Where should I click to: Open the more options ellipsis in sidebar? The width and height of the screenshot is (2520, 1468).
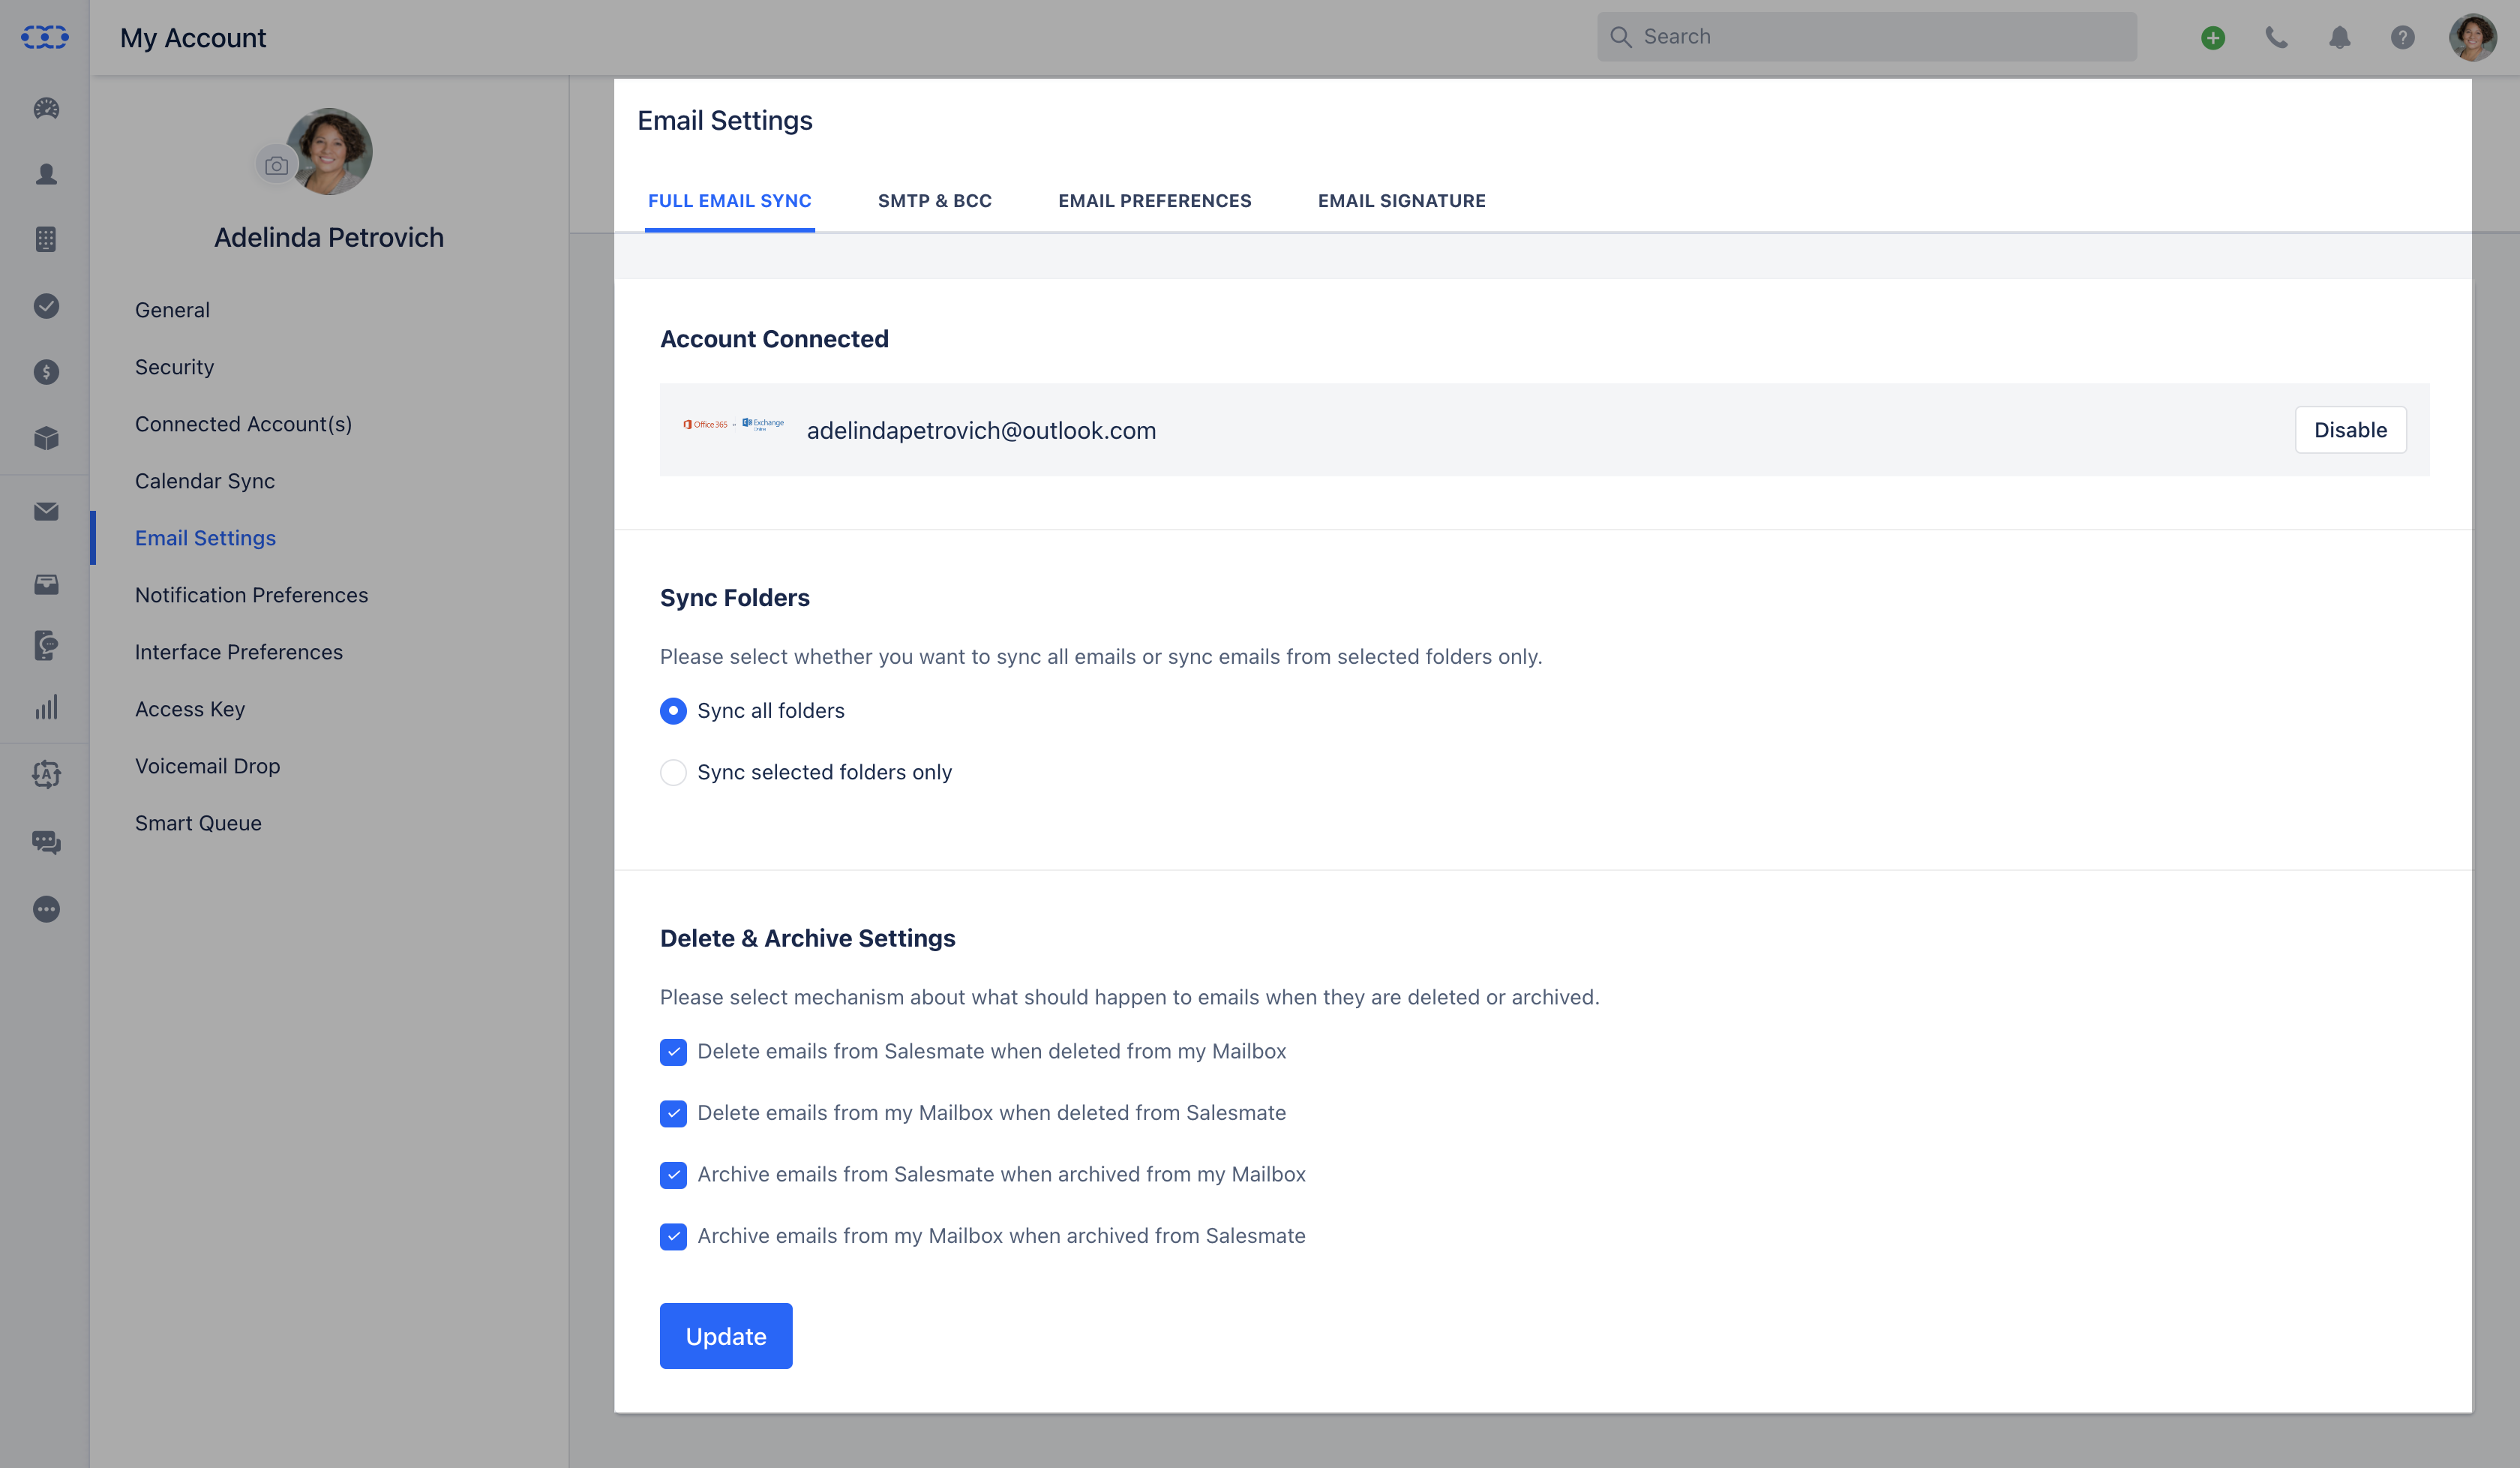(45, 909)
